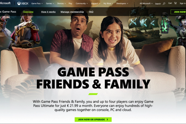The image size is (186, 124).
Task: Open the Community dropdown
Action: coord(82,3)
